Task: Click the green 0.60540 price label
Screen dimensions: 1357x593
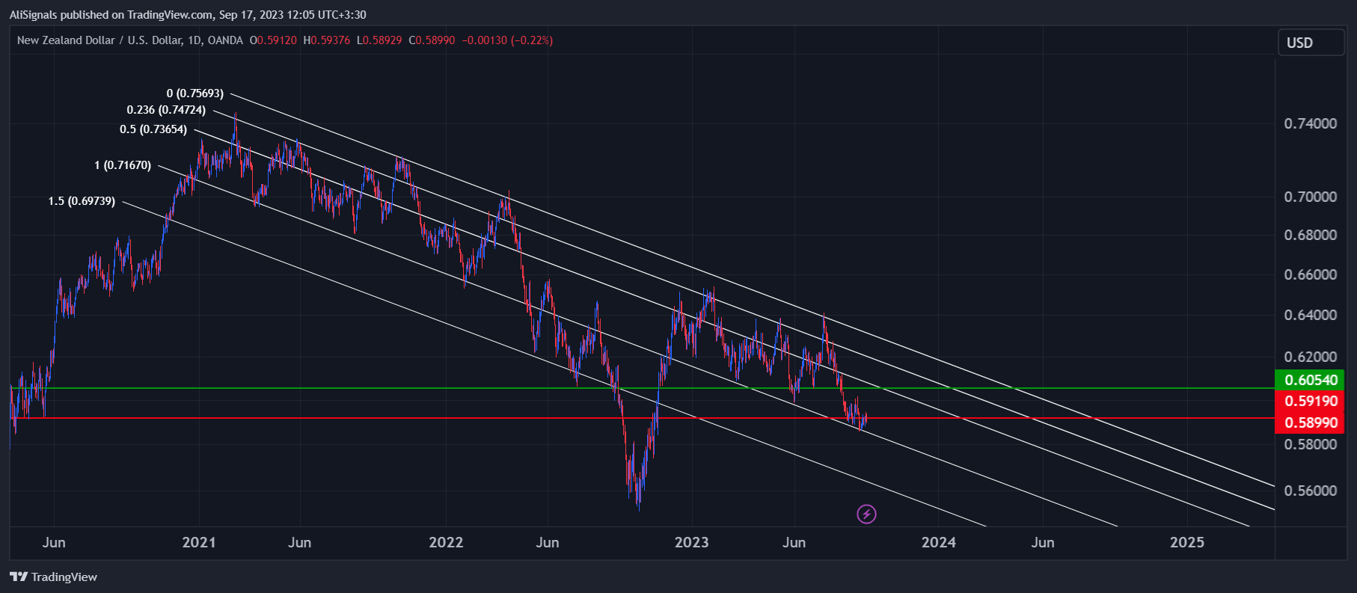Action: coord(1310,380)
